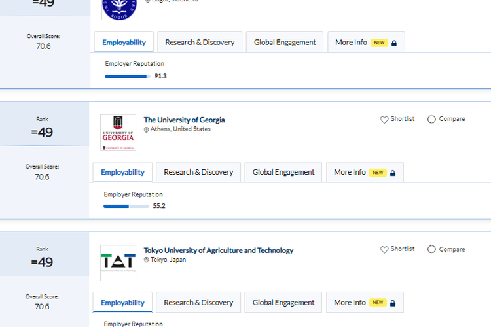
Task: Open The University of Georgia link
Action: coord(184,120)
